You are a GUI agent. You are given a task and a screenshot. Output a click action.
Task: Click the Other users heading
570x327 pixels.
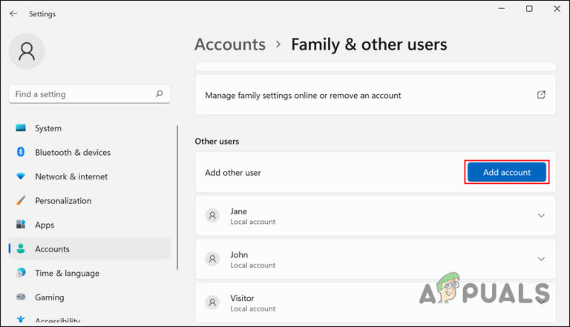pyautogui.click(x=217, y=141)
